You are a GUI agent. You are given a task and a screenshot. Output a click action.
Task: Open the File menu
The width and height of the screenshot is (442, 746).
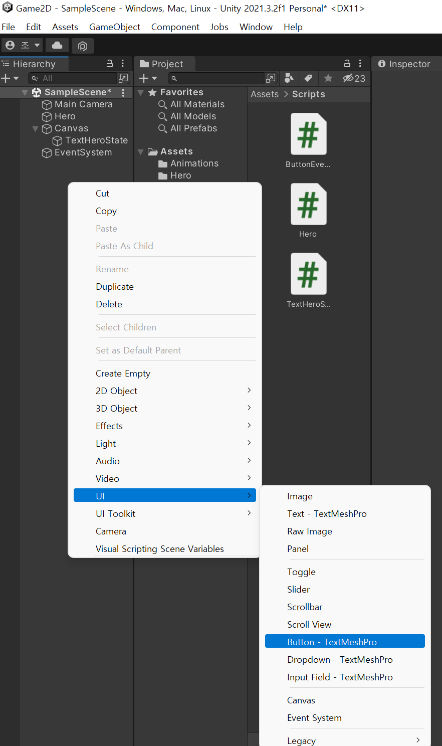point(9,27)
